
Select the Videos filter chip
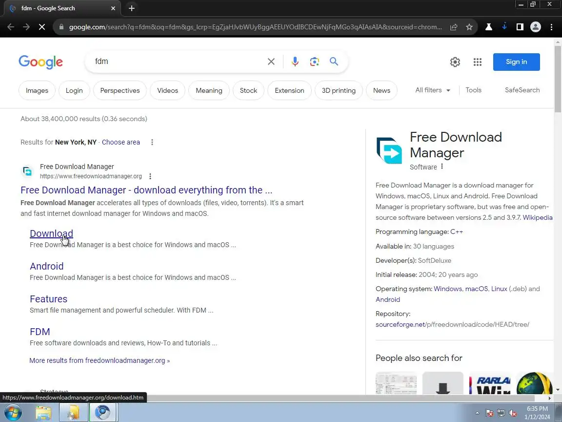[x=167, y=91]
